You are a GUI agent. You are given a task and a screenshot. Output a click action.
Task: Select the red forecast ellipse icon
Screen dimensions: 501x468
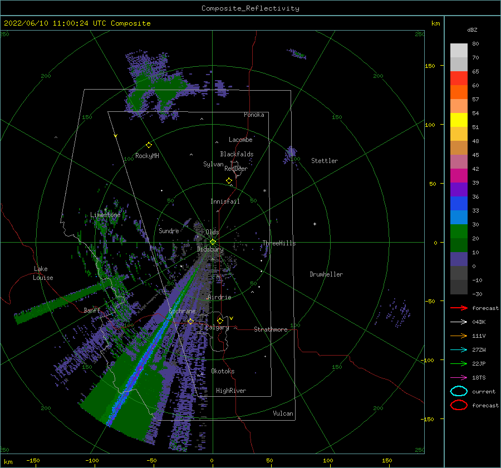[459, 405]
